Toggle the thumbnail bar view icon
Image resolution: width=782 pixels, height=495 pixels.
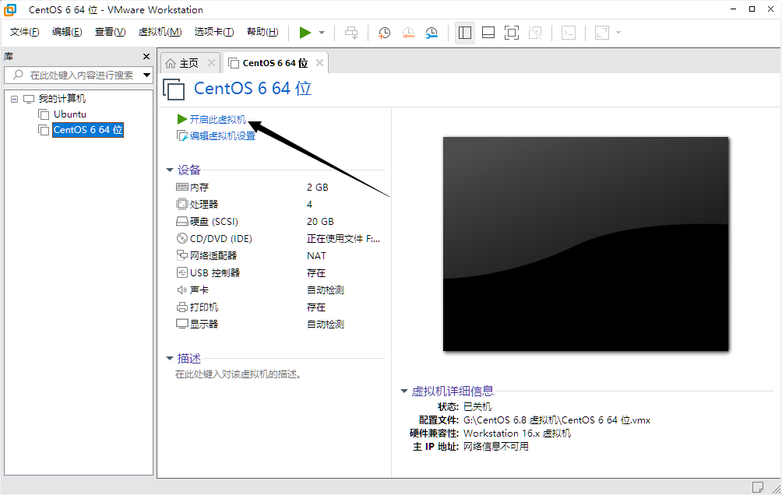coord(488,33)
